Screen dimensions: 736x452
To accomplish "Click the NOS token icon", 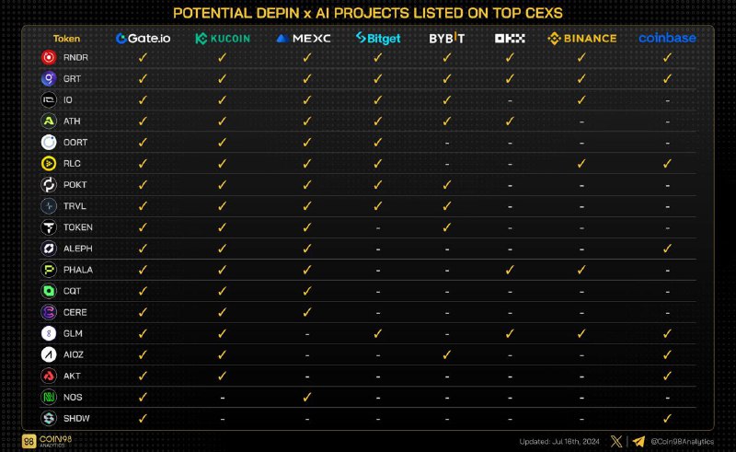I will pyautogui.click(x=49, y=397).
